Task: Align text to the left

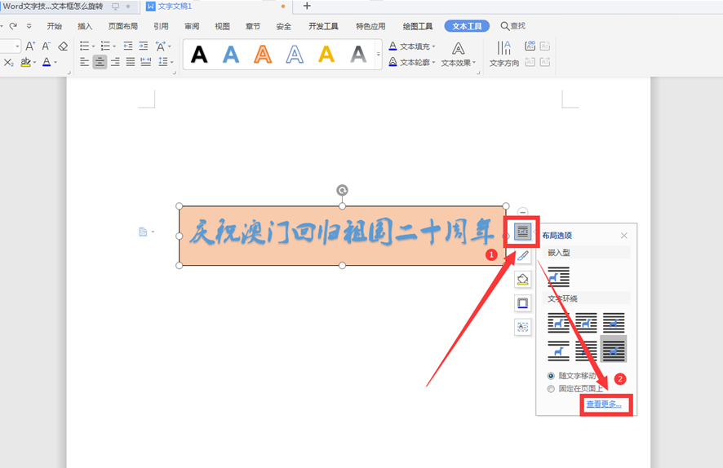Action: (x=84, y=62)
